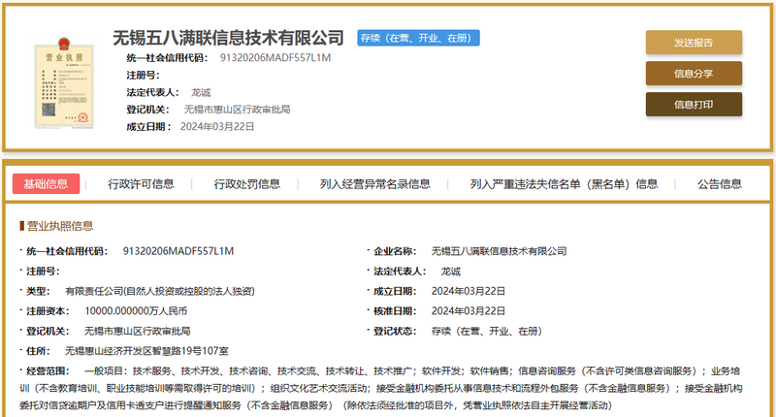Click the address 无锡惠山经济开发区智慧路19号107室
Viewport: 776px width, 417px height.
(146, 351)
